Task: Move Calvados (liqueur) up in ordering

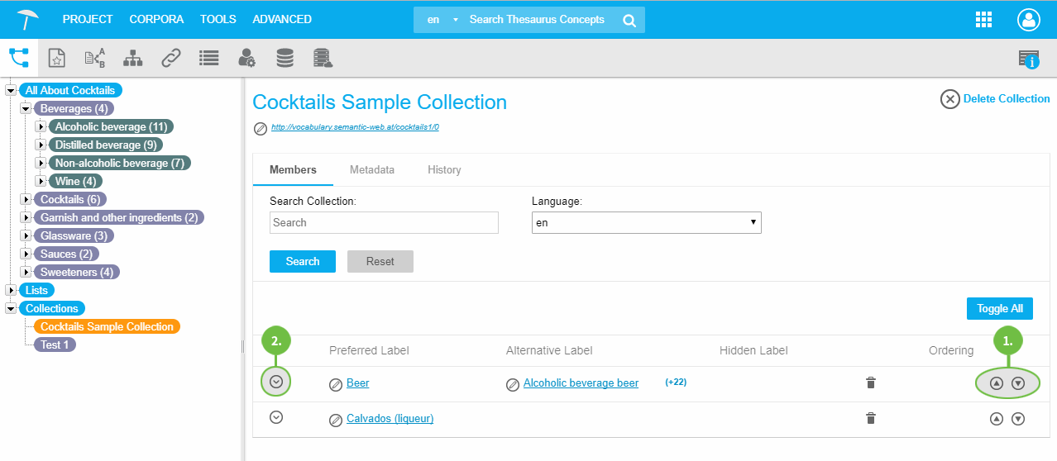Action: click(x=997, y=419)
